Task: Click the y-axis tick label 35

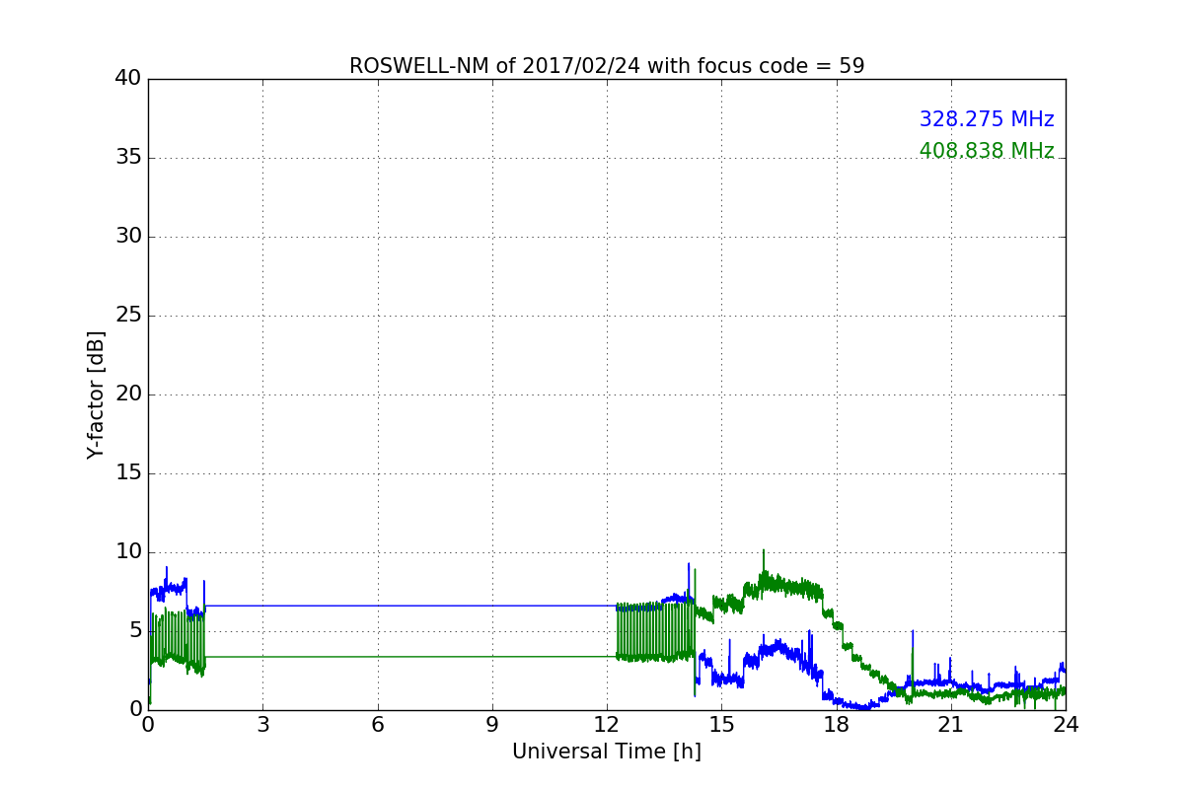Action: coord(128,158)
